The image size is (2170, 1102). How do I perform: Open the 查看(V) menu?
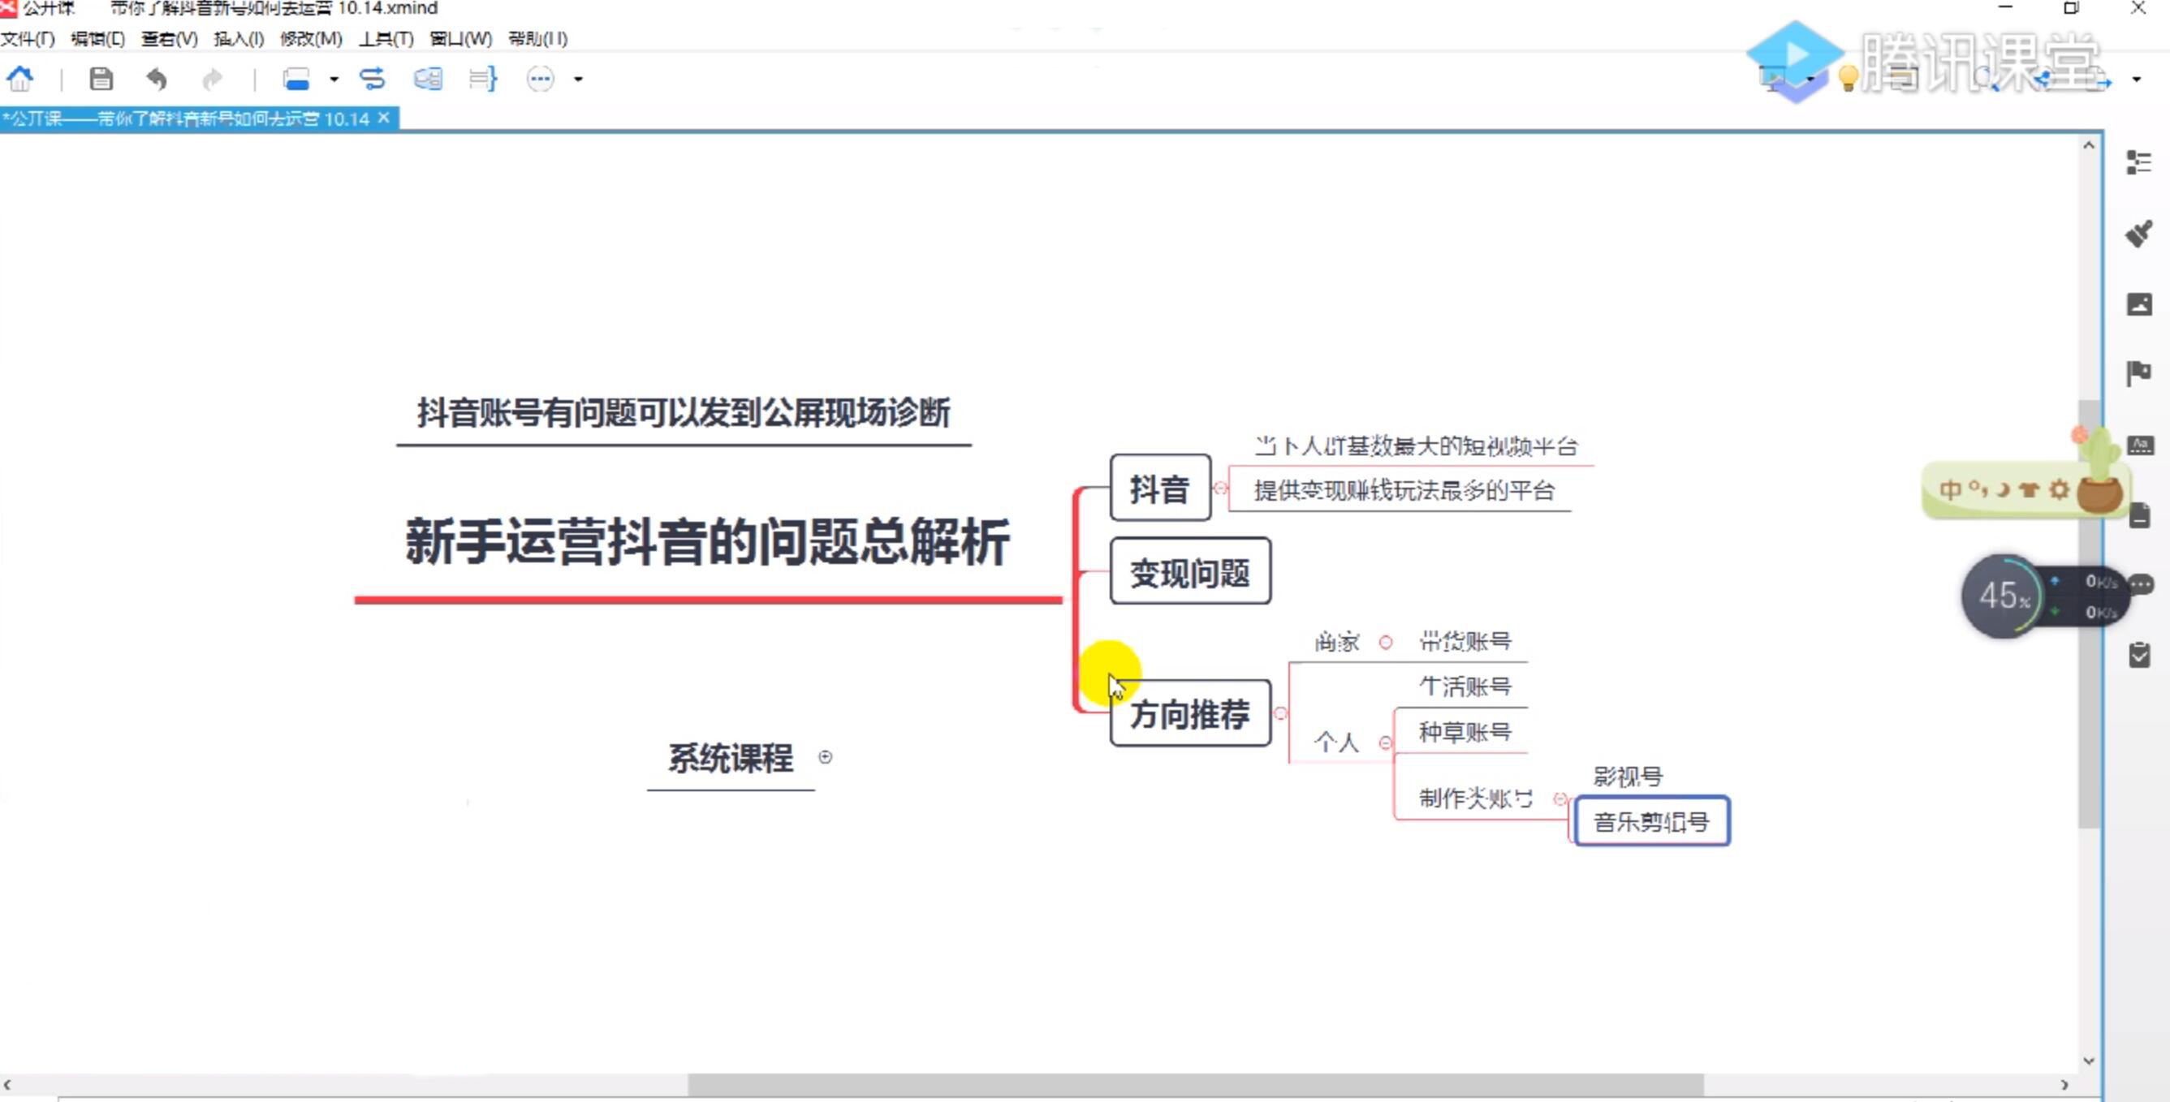click(x=170, y=39)
